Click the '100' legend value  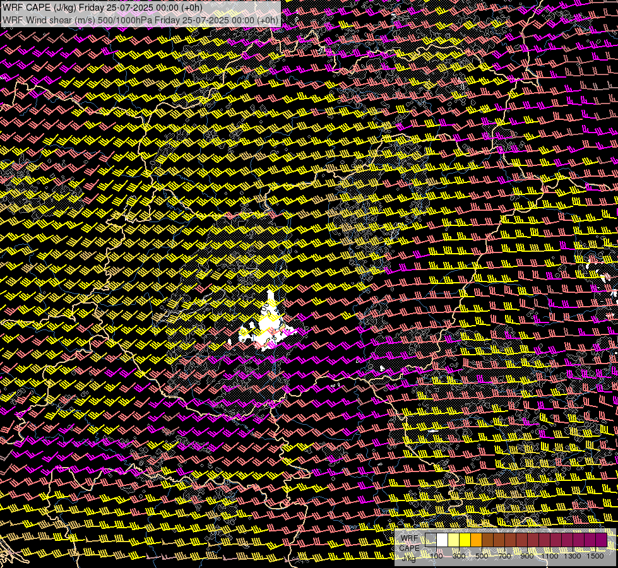click(436, 556)
